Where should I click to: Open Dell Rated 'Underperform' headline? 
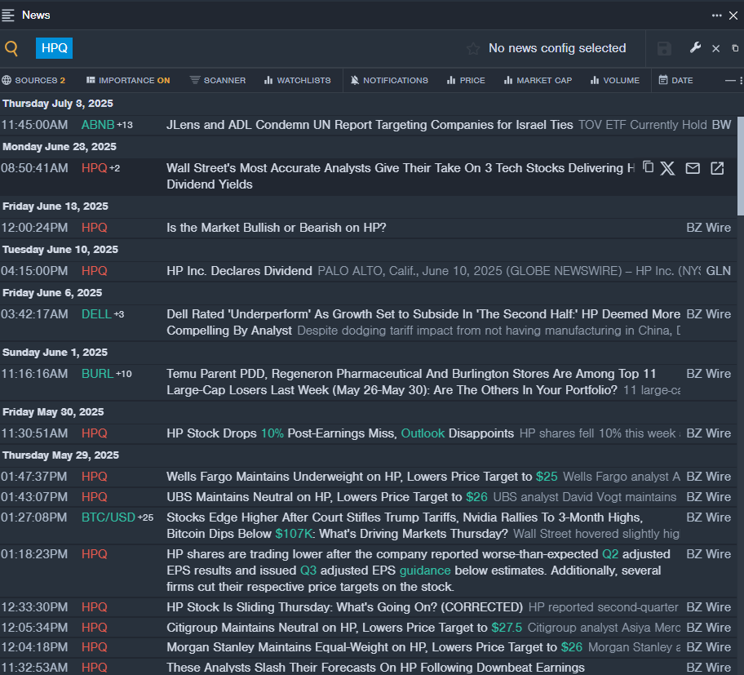coord(423,322)
